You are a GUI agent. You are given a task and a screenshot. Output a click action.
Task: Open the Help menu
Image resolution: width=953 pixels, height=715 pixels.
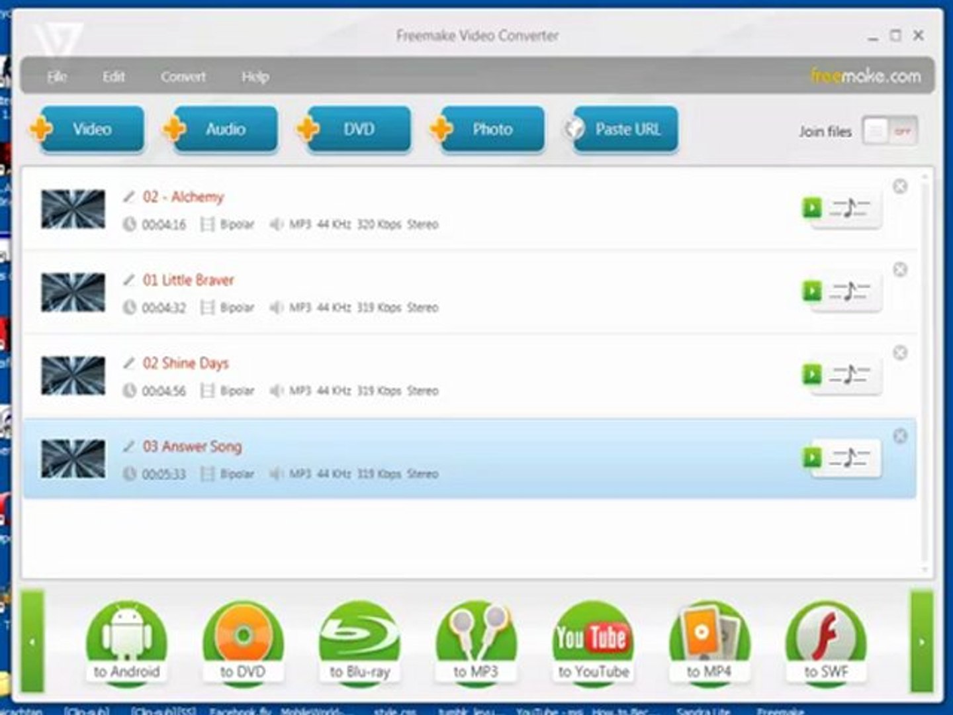[x=255, y=77]
